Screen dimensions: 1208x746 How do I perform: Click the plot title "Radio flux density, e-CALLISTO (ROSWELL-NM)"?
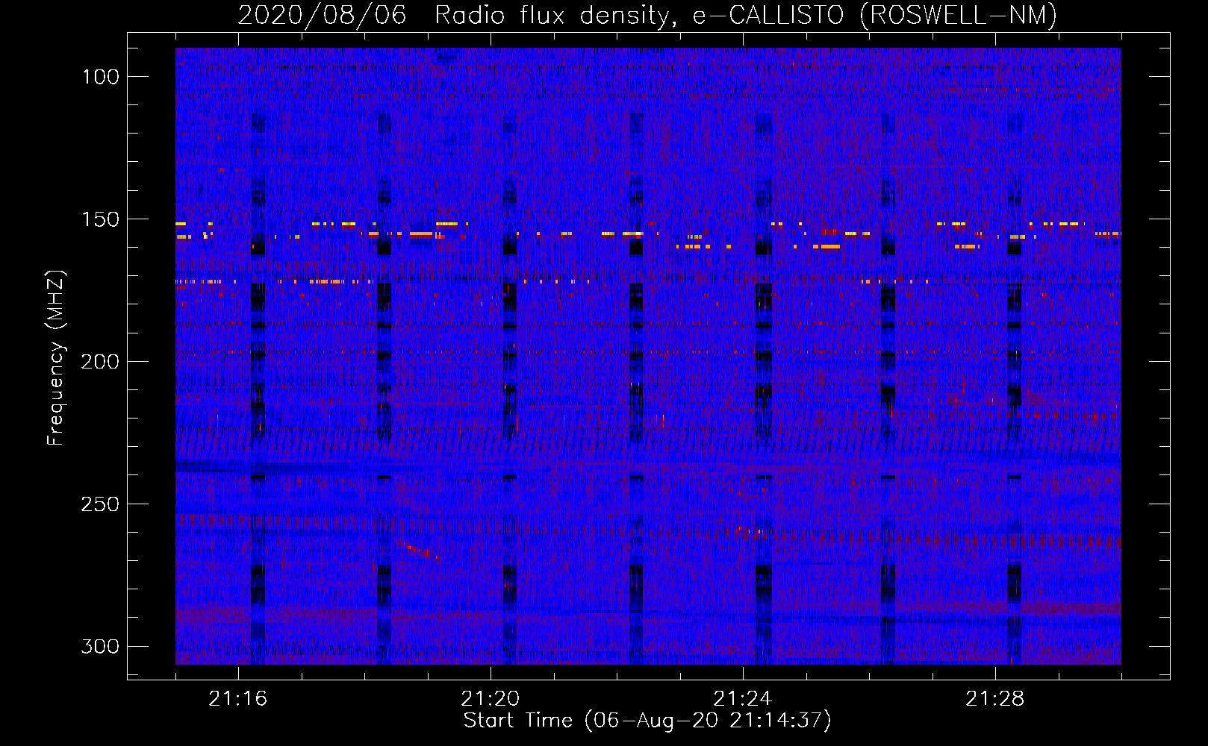746,15
